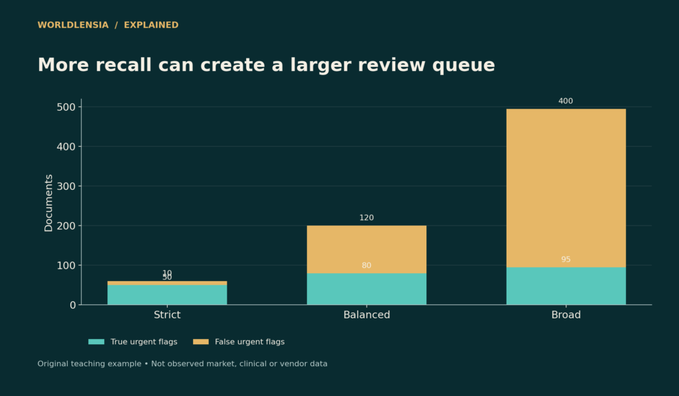The height and width of the screenshot is (396, 679).
Task: Select the chart title "More recall can create a larger review queue"
Action: 267,65
